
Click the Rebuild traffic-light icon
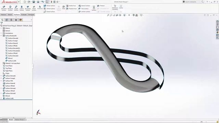coord(52,2)
